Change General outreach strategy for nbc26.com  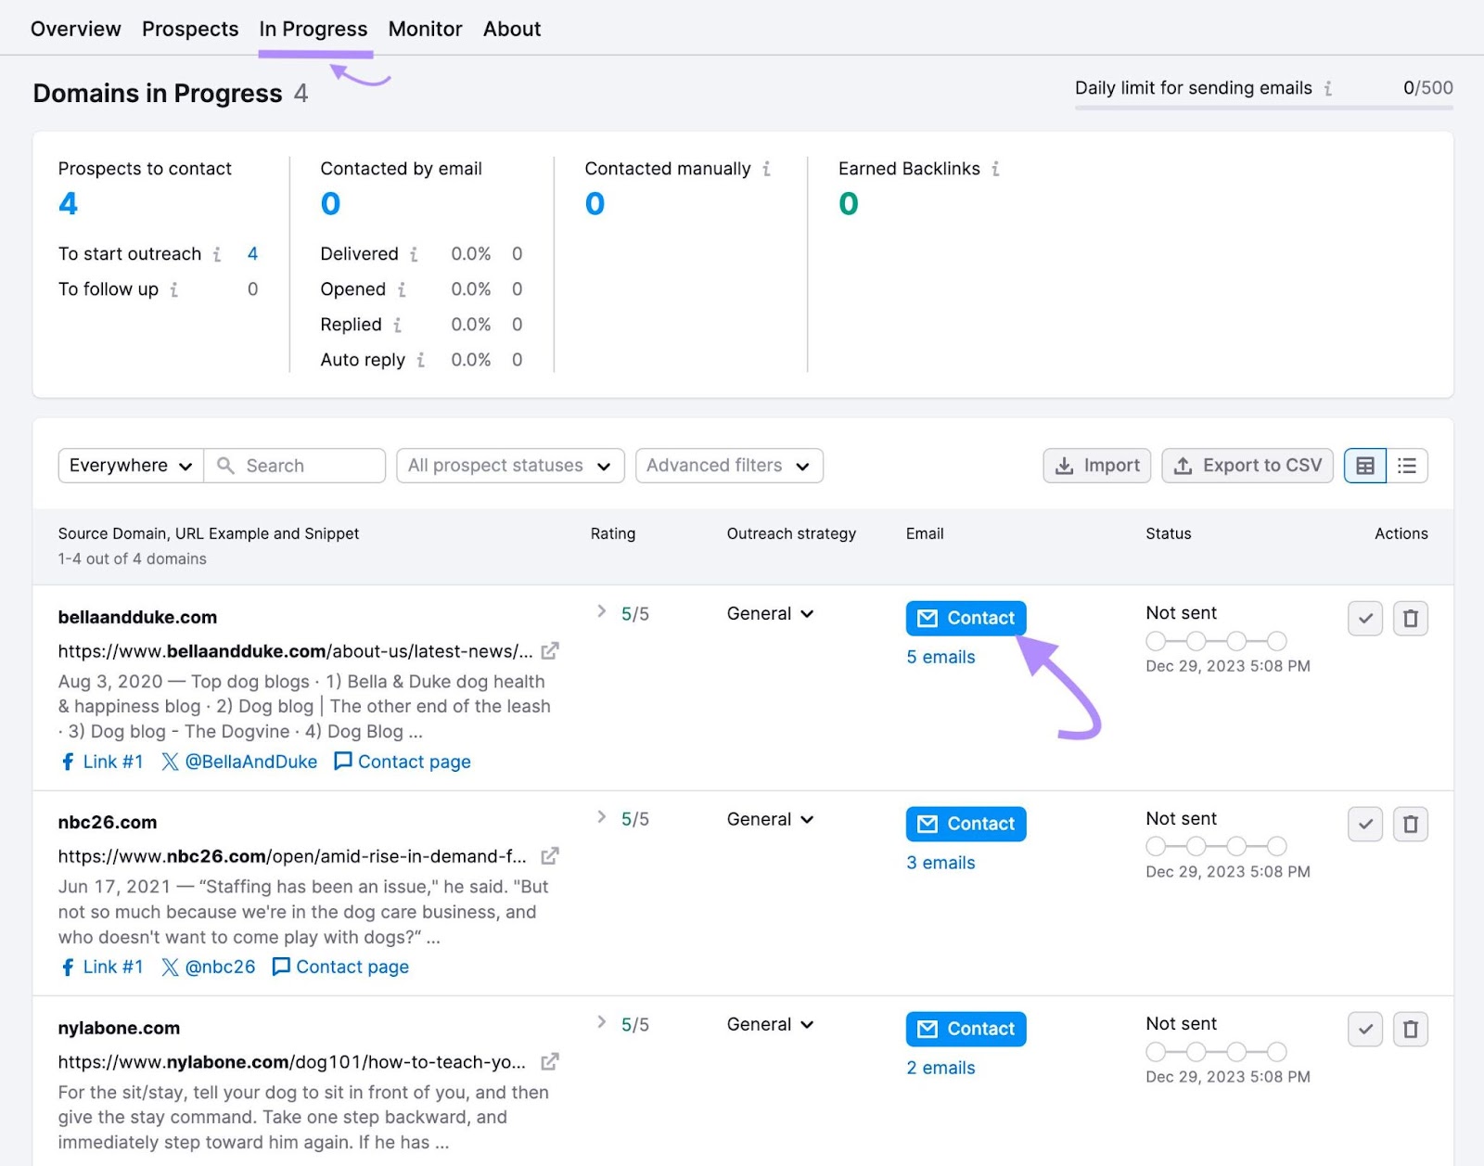click(x=769, y=819)
